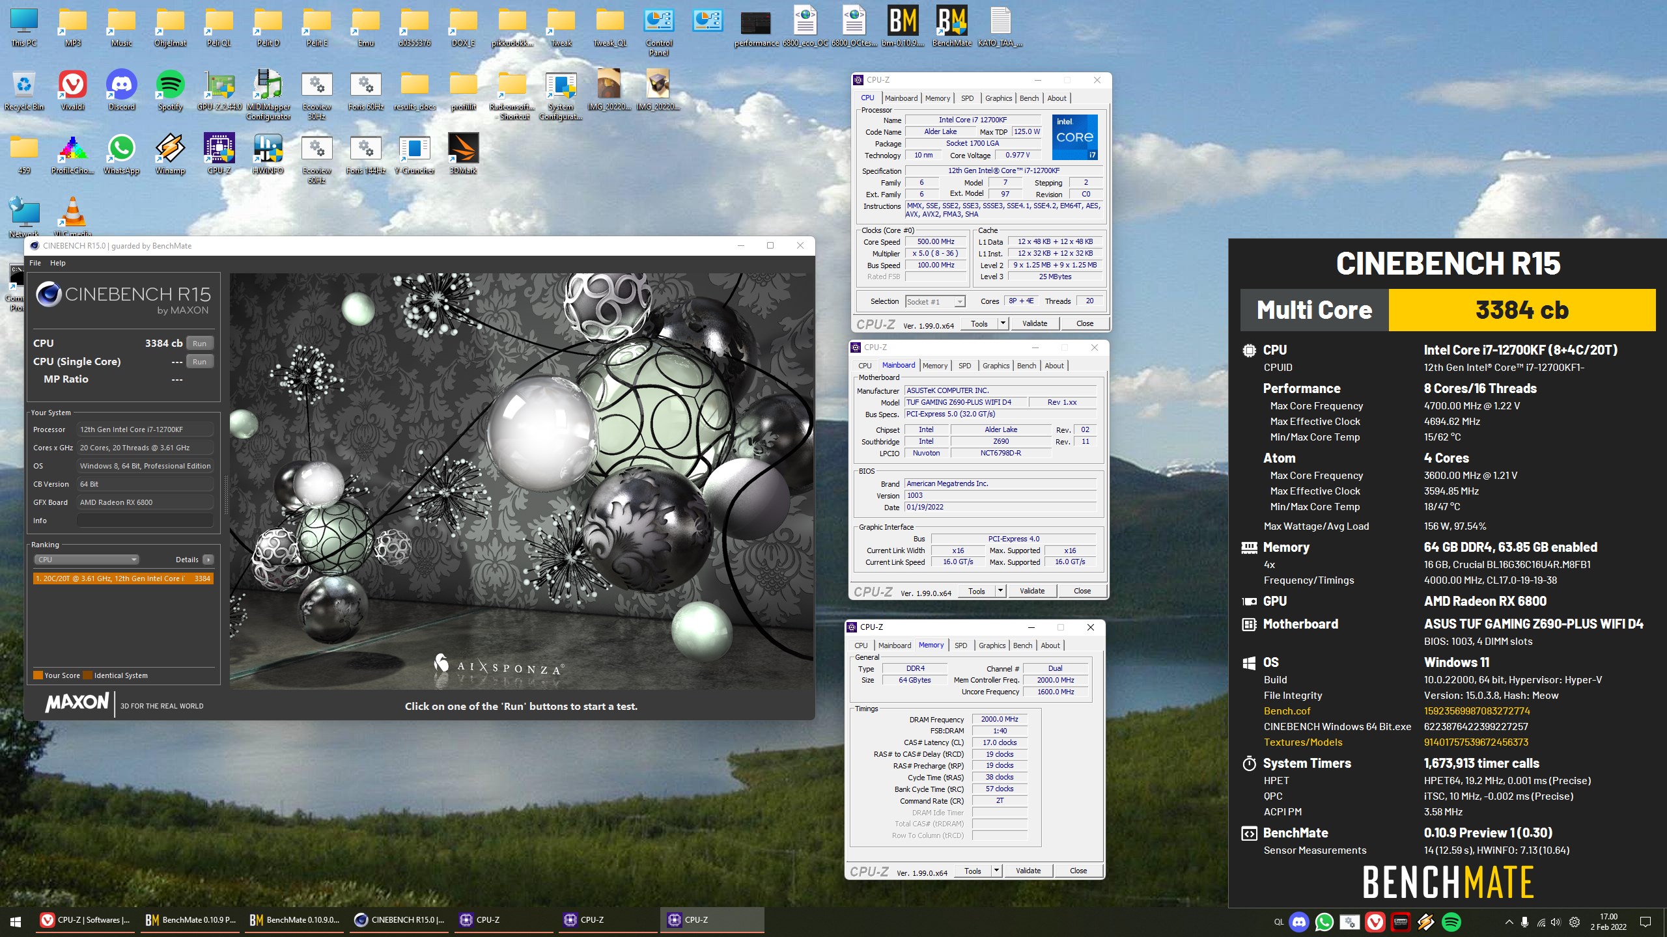
Task: Open ProfileCho... desktop shortcut
Action: pos(72,154)
